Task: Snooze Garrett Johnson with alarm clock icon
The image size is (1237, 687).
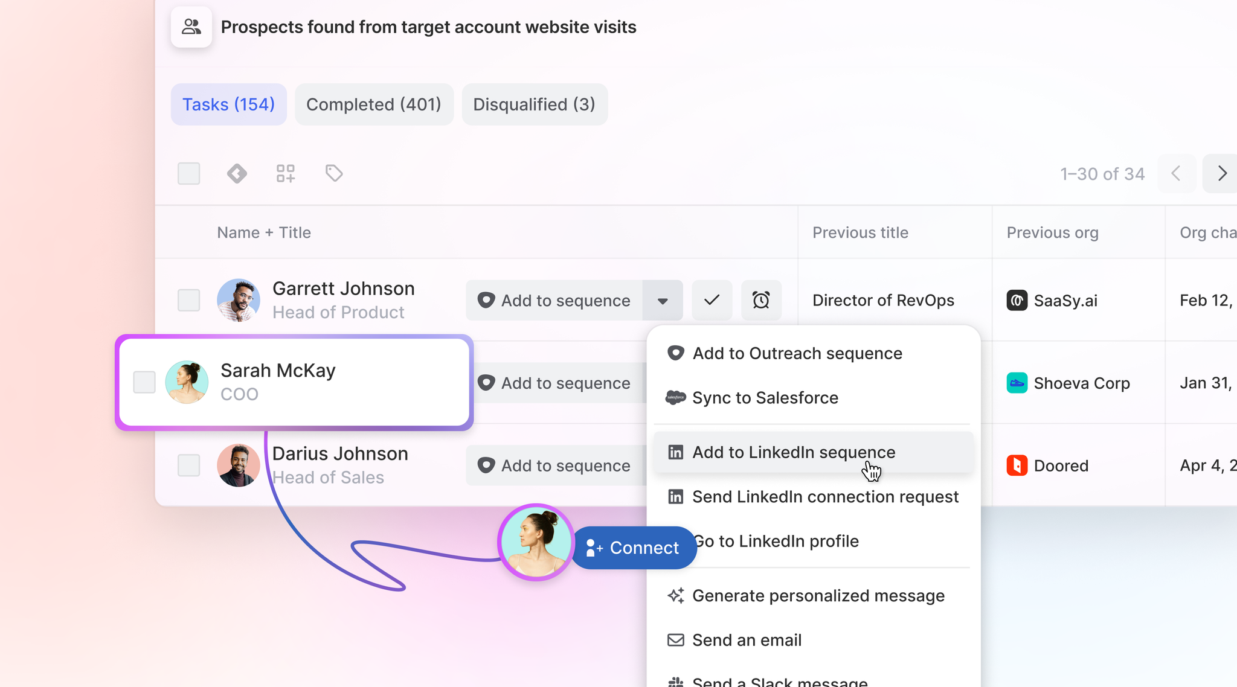Action: point(761,300)
